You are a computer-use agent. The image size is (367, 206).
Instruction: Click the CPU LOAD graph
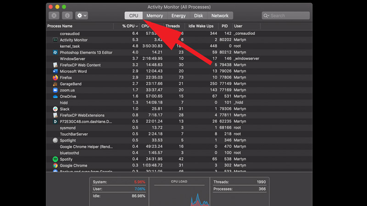pos(179,195)
